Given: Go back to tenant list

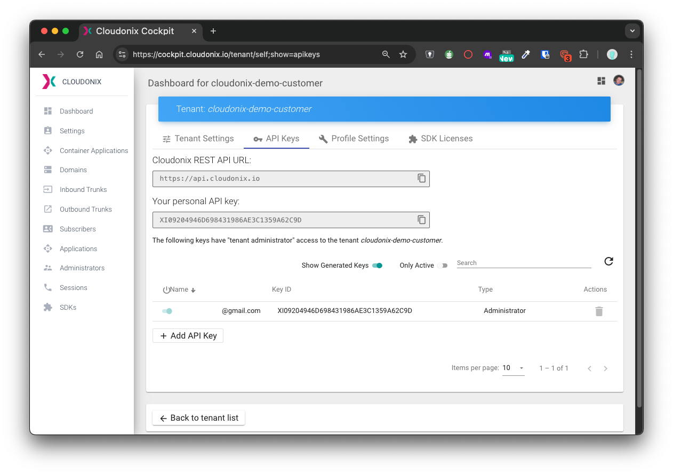Looking at the screenshot, I should (x=198, y=418).
